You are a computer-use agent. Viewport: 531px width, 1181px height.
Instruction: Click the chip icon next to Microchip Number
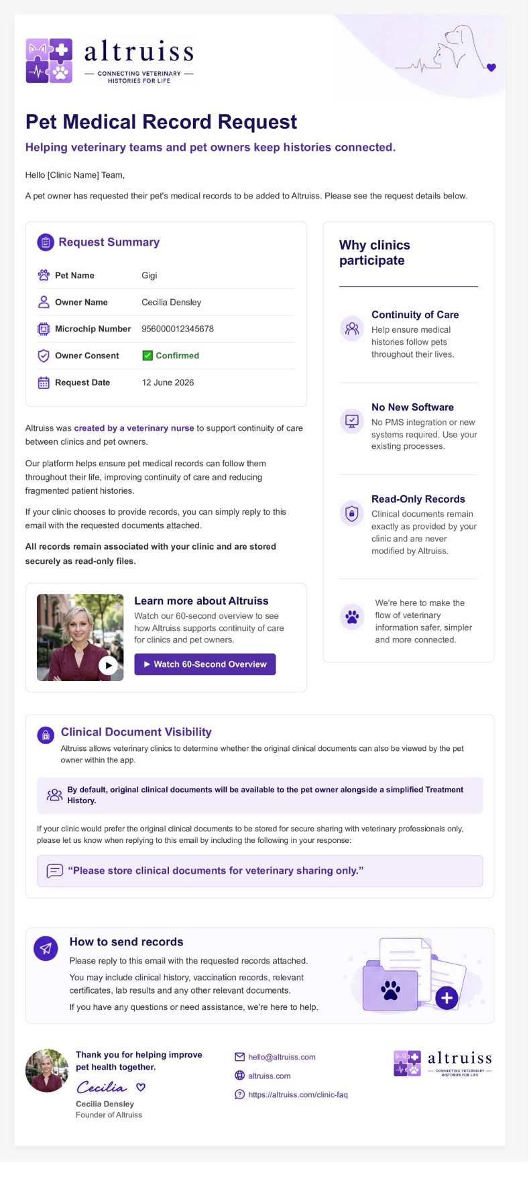[44, 329]
